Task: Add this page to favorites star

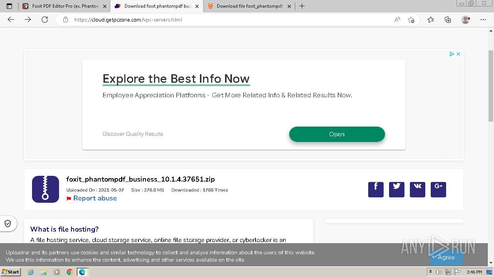Action: point(411,20)
